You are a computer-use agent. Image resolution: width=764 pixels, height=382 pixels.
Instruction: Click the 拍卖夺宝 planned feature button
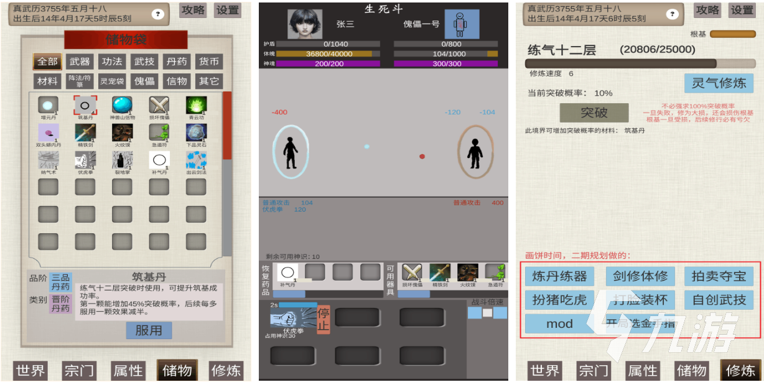[x=719, y=276]
